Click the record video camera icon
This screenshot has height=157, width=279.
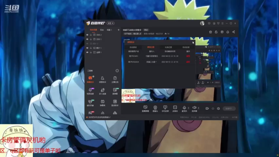(207, 109)
